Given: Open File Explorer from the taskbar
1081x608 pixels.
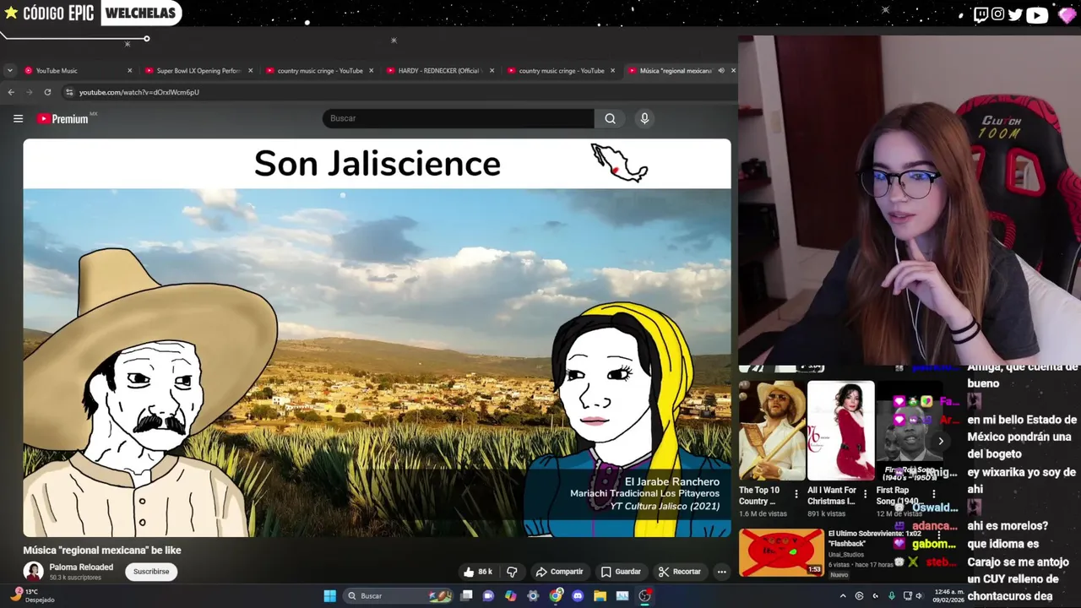Looking at the screenshot, I should point(600,595).
